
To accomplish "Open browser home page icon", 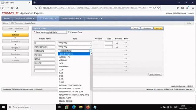I will coord(17,8).
